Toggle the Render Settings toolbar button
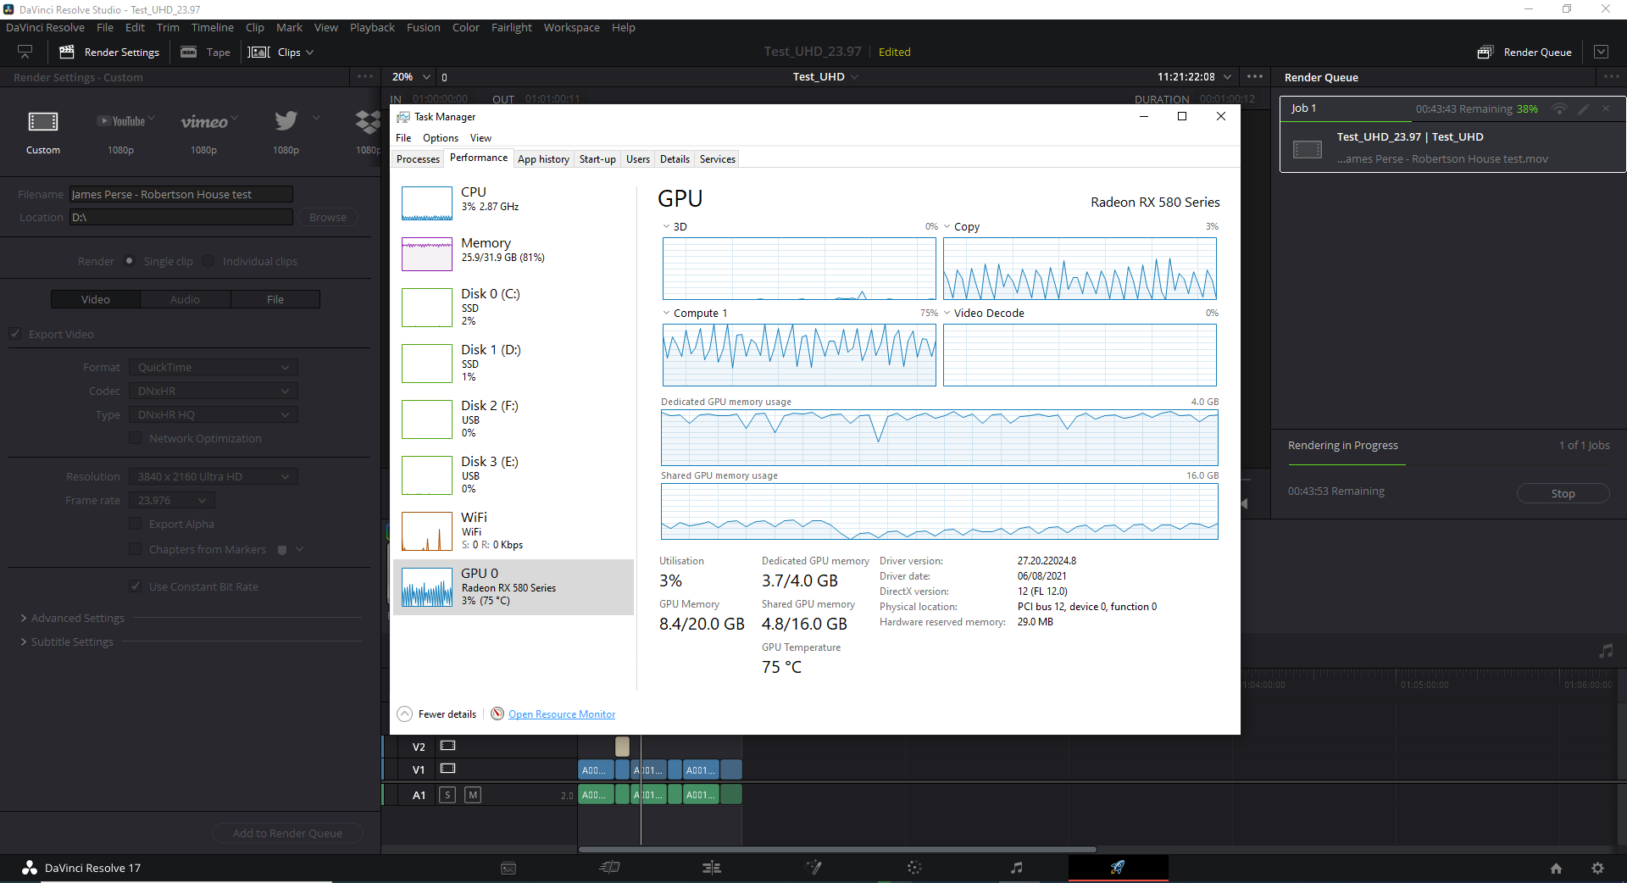This screenshot has width=1627, height=883. [109, 53]
